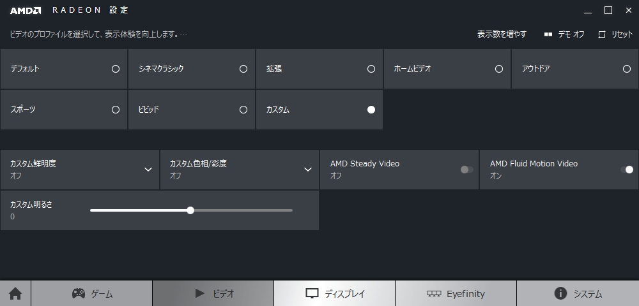The height and width of the screenshot is (306, 639).
Task: Select the デフォルト video profile
Action: click(63, 69)
